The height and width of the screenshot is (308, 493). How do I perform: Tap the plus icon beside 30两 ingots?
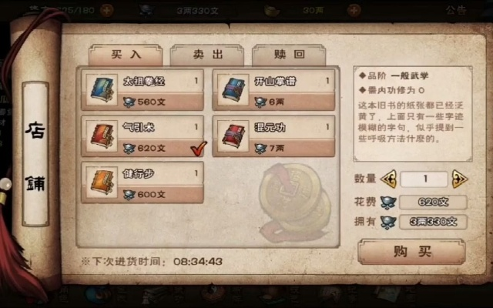tap(354, 10)
